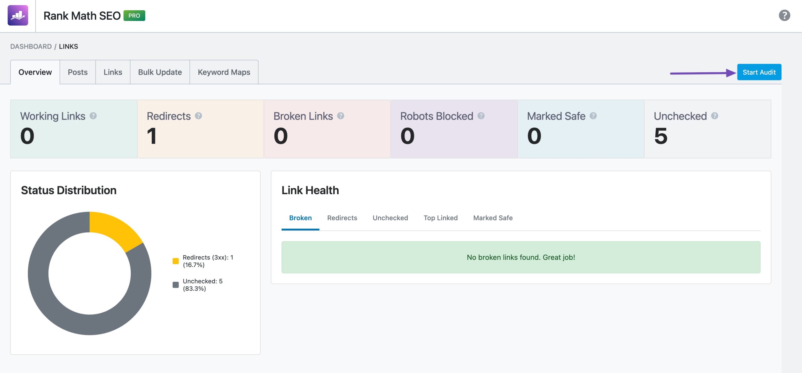
Task: Open the help question mark icon
Action: click(784, 15)
